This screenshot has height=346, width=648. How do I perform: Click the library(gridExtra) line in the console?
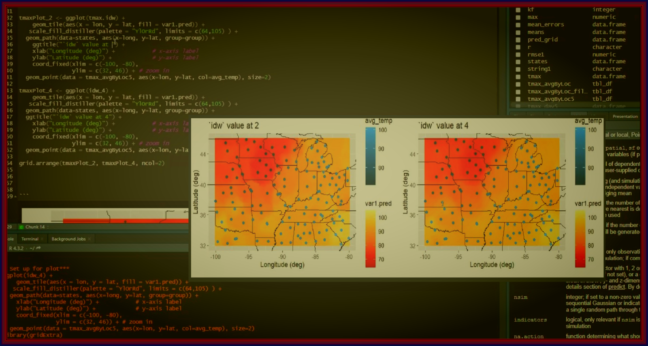[35, 335]
